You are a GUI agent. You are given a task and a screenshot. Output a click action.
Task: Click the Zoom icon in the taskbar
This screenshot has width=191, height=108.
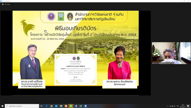[85, 106]
